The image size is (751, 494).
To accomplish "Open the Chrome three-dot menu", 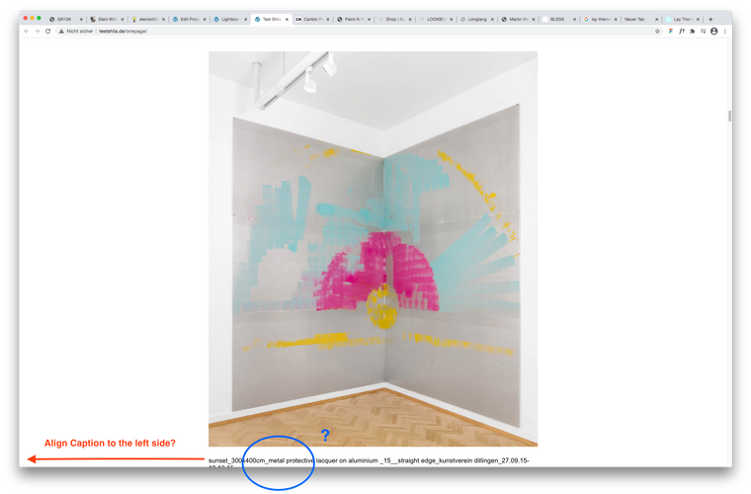I will click(x=726, y=32).
